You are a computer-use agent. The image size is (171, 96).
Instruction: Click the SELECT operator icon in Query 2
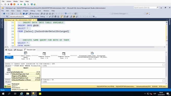pyautogui.click(x=9, y=70)
